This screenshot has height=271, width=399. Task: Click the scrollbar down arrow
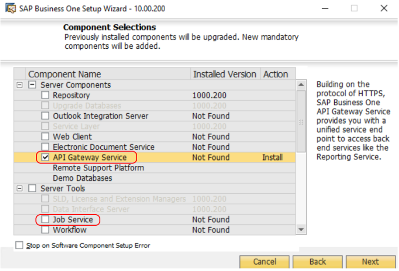pos(301,230)
